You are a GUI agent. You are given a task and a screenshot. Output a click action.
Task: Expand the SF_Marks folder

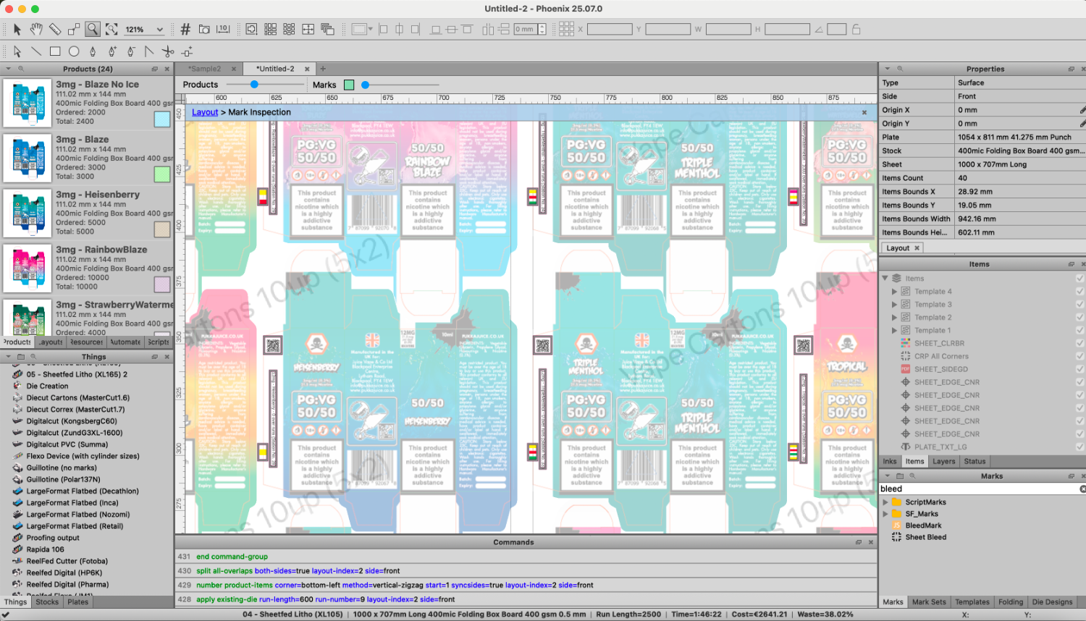[x=885, y=514]
